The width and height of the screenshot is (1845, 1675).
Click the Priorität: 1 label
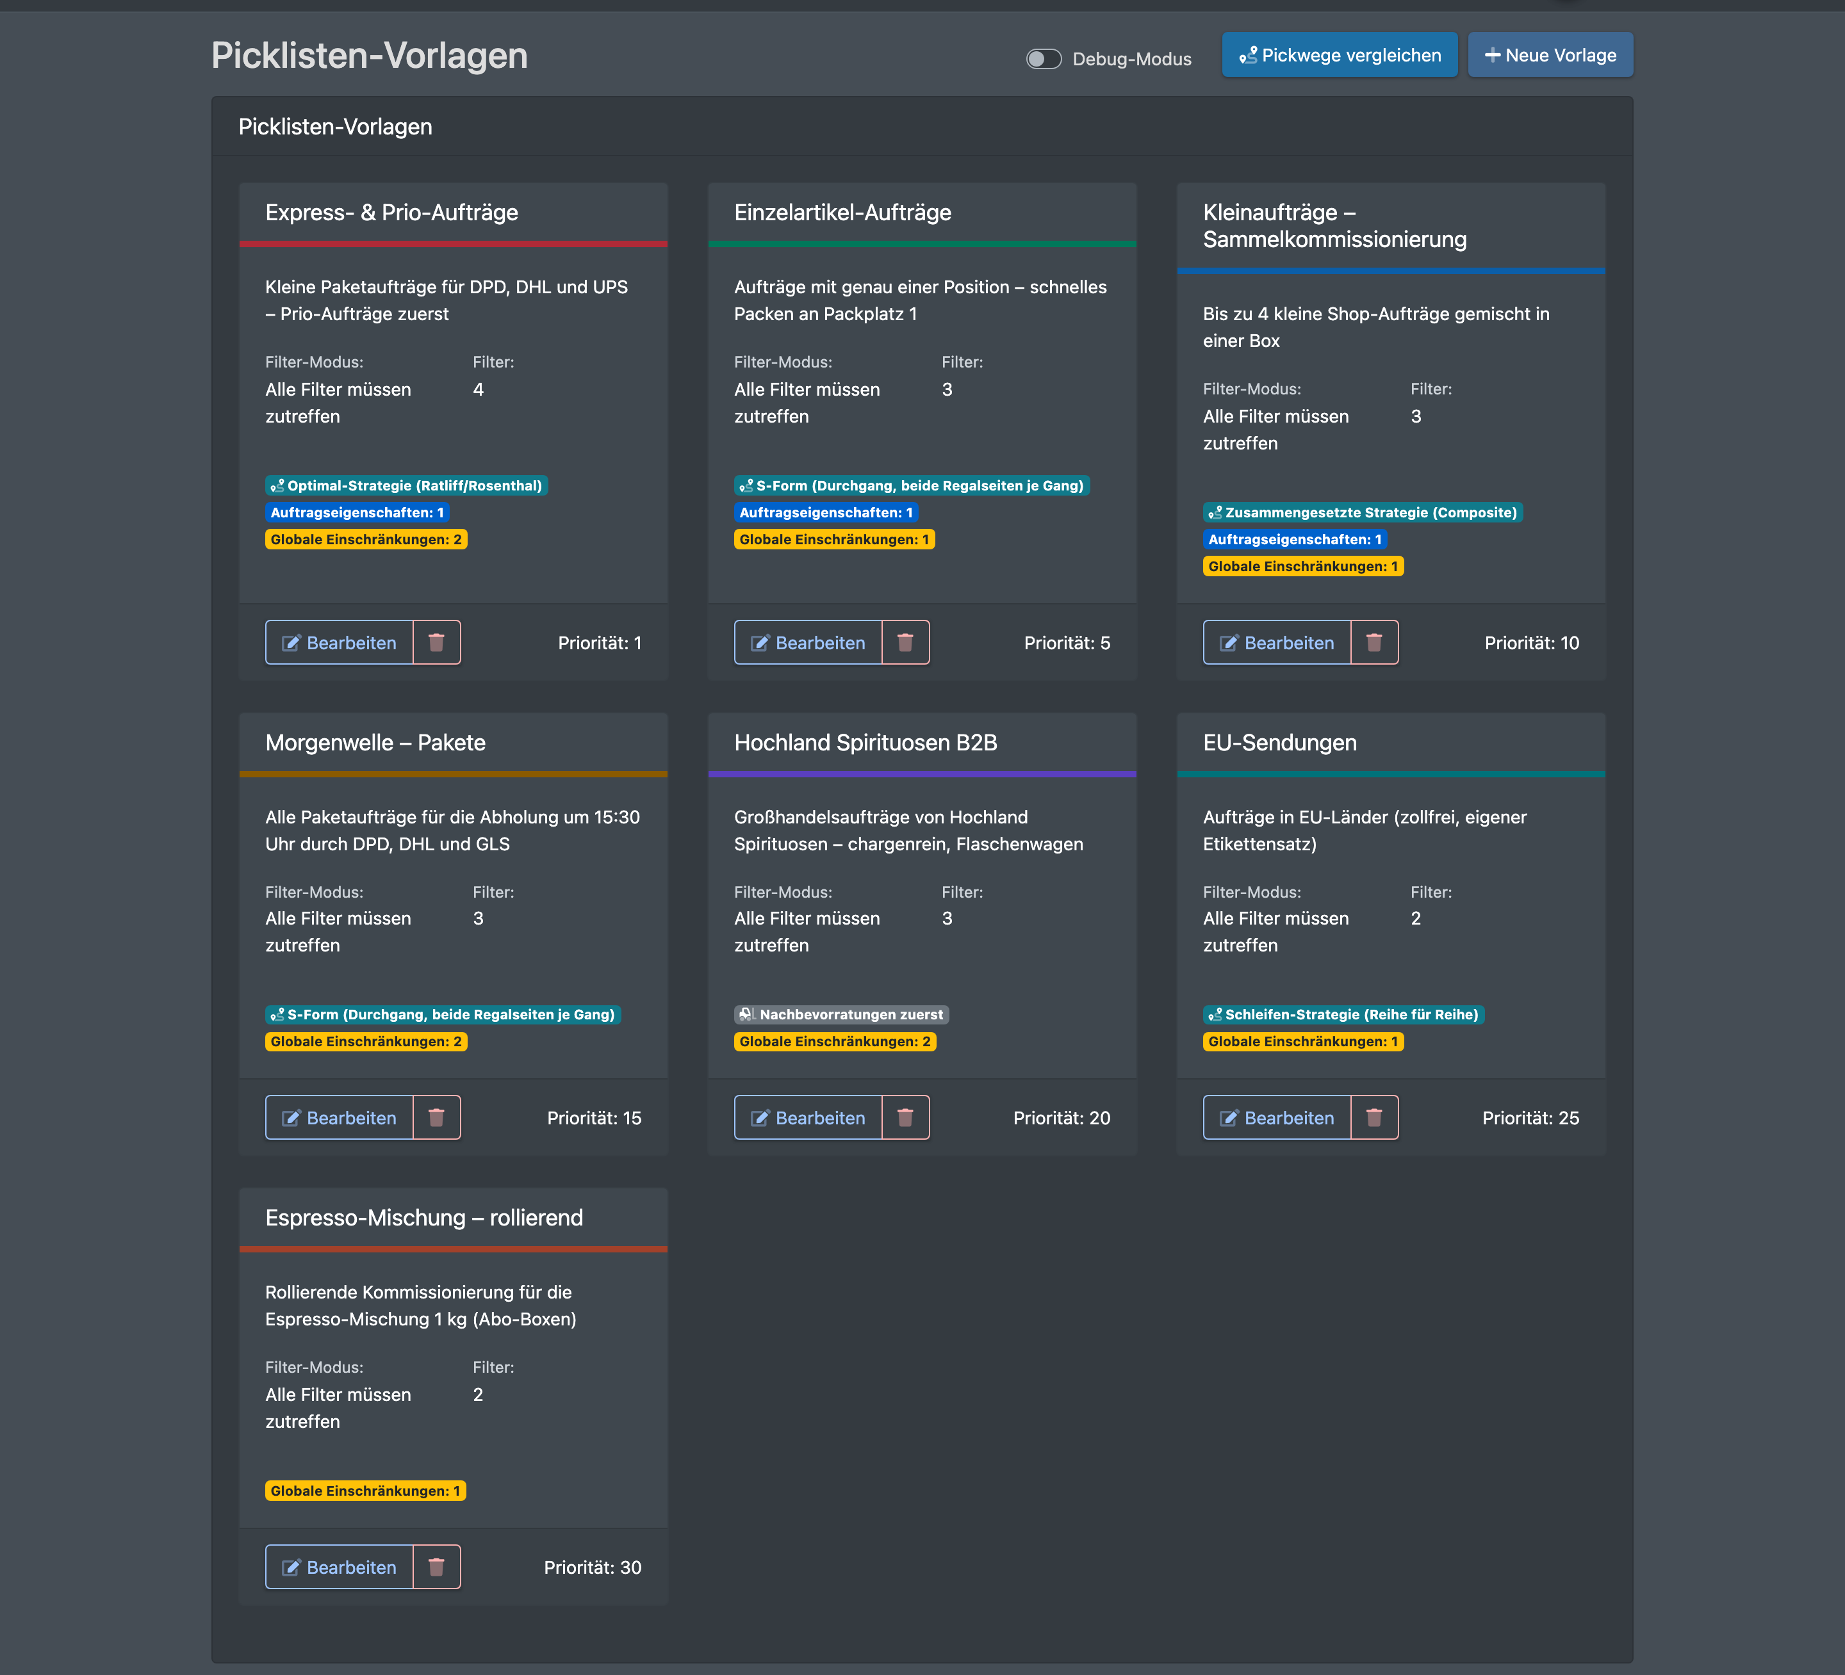click(600, 643)
